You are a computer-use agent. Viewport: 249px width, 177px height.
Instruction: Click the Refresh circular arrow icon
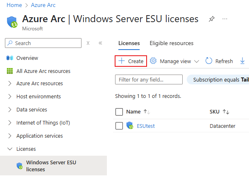click(x=209, y=61)
